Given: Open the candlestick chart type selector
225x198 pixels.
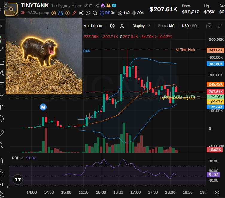Looking at the screenshot, I should tap(113, 26).
